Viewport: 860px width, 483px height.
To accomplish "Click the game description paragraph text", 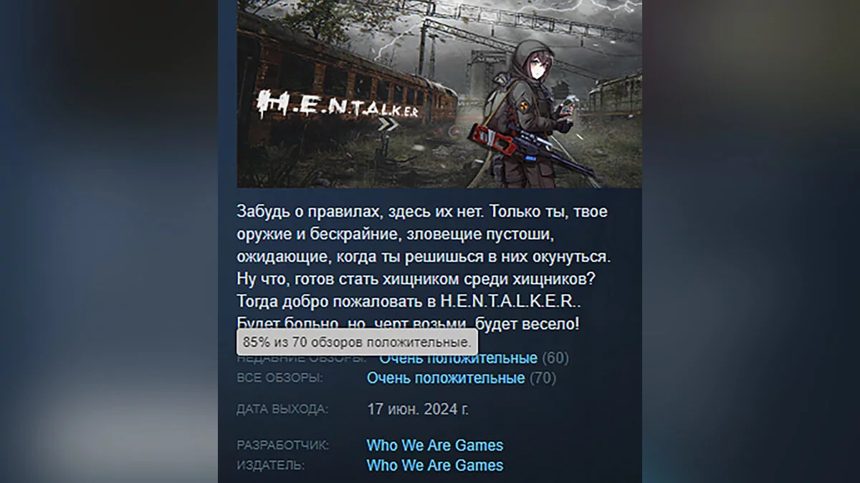I will point(425,268).
